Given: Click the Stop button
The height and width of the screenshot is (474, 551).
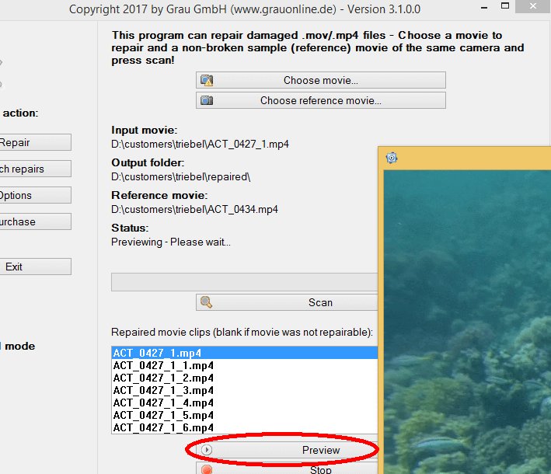Looking at the screenshot, I should [287, 469].
